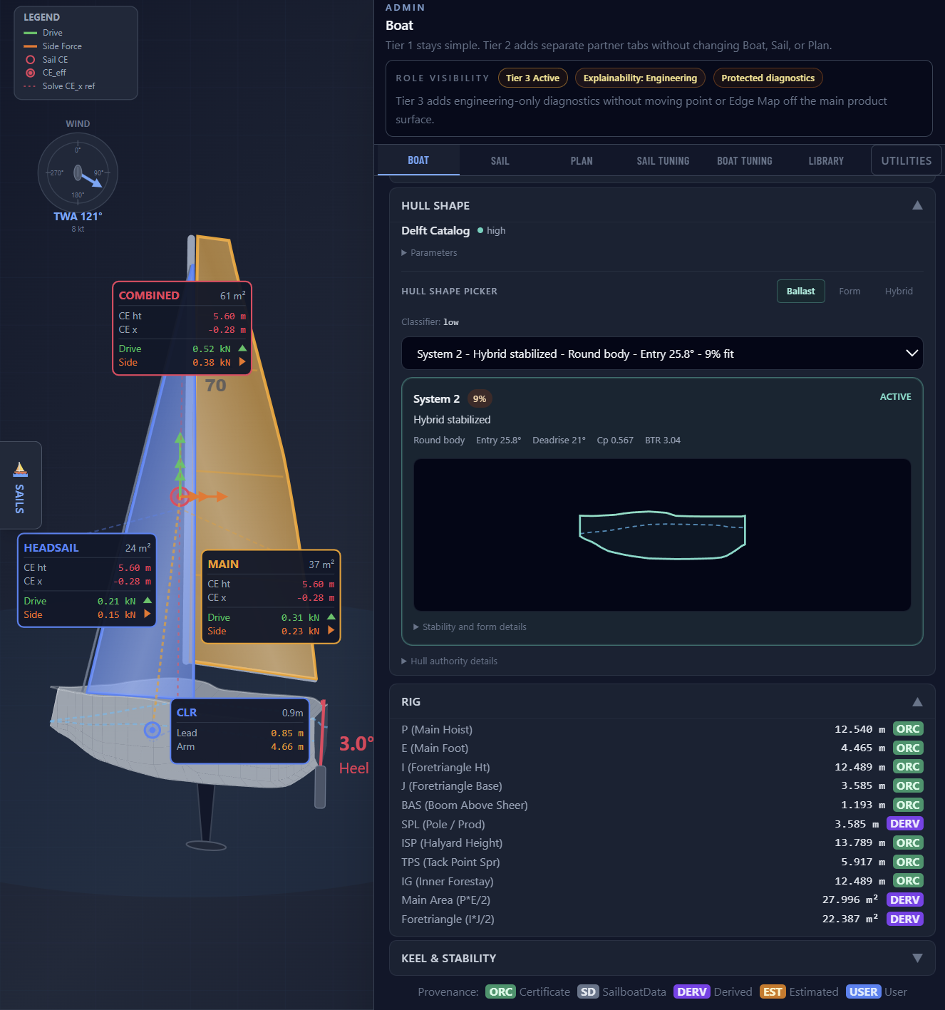Click the Sail CE marker on the sail plan
The width and height of the screenshot is (945, 1010).
(178, 497)
